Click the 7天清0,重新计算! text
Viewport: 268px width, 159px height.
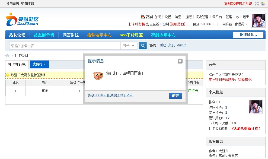246,128
